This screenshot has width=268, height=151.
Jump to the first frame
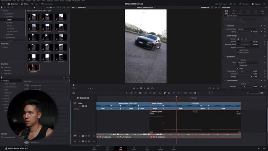tap(134, 88)
